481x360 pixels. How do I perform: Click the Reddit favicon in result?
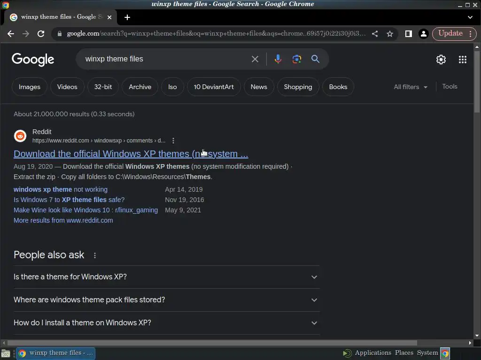(x=20, y=136)
